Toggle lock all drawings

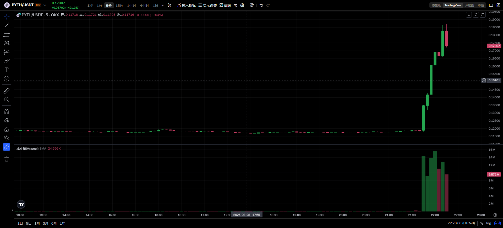(7, 129)
